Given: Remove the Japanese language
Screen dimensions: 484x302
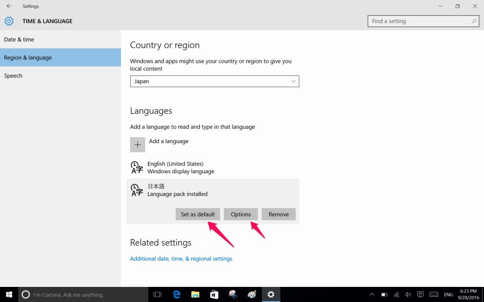Looking at the screenshot, I should (x=279, y=214).
